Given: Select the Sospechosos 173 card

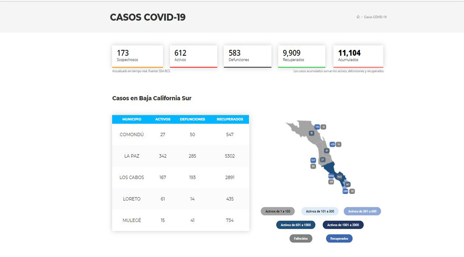Looking at the screenshot, I should coord(138,56).
